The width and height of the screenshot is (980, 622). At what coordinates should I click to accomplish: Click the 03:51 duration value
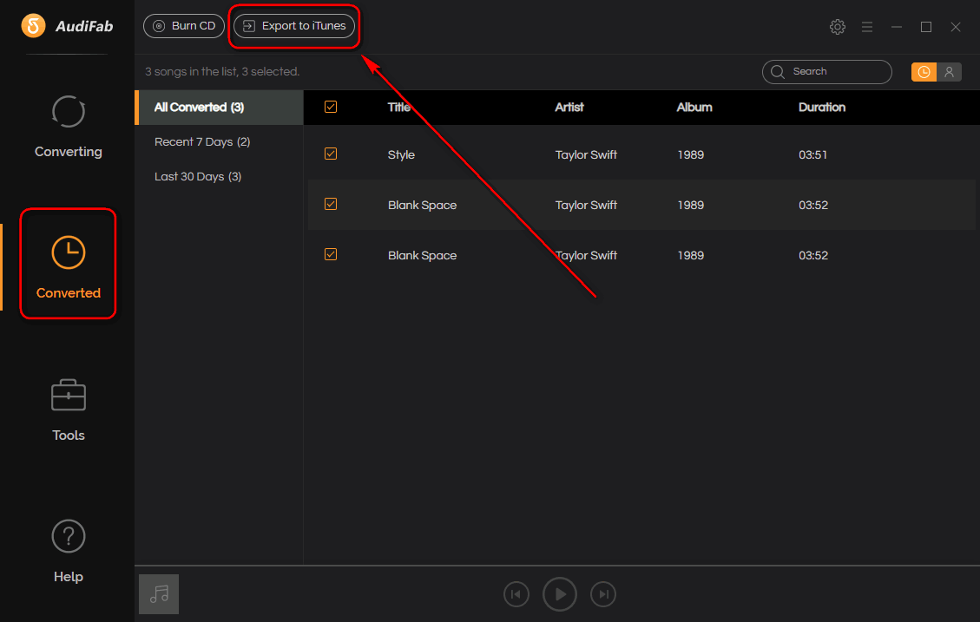coord(812,155)
